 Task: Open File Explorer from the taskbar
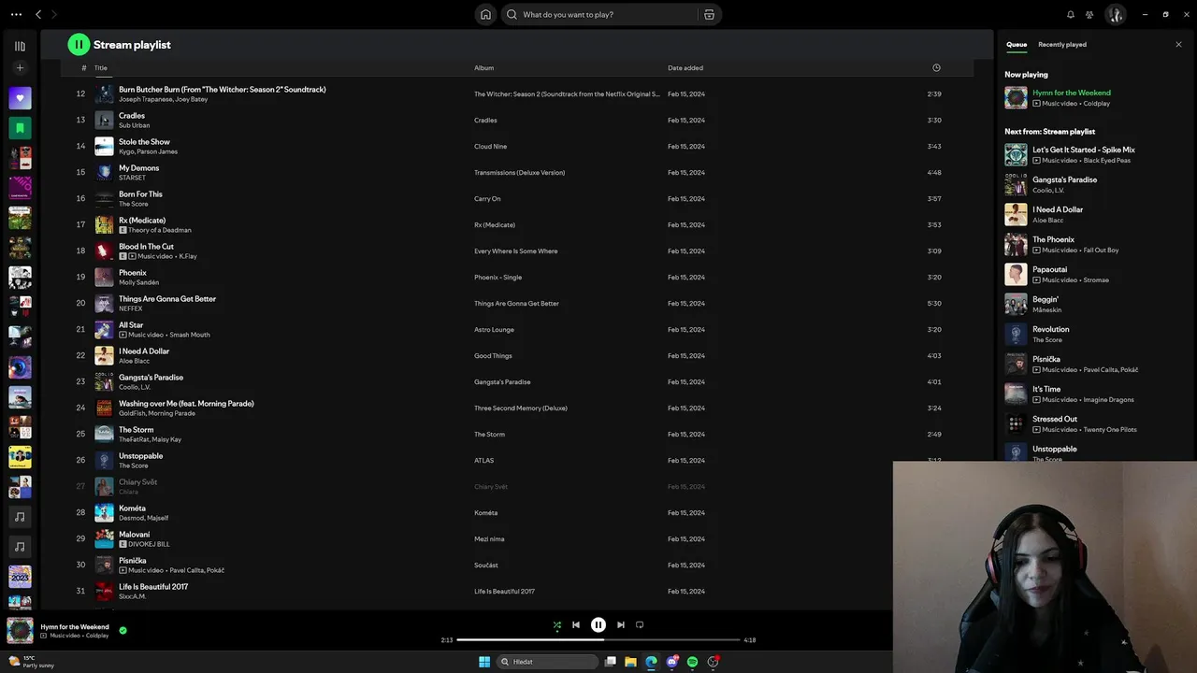[631, 662]
